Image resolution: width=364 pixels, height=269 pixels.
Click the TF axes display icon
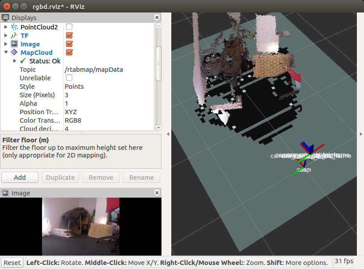[x=14, y=35]
